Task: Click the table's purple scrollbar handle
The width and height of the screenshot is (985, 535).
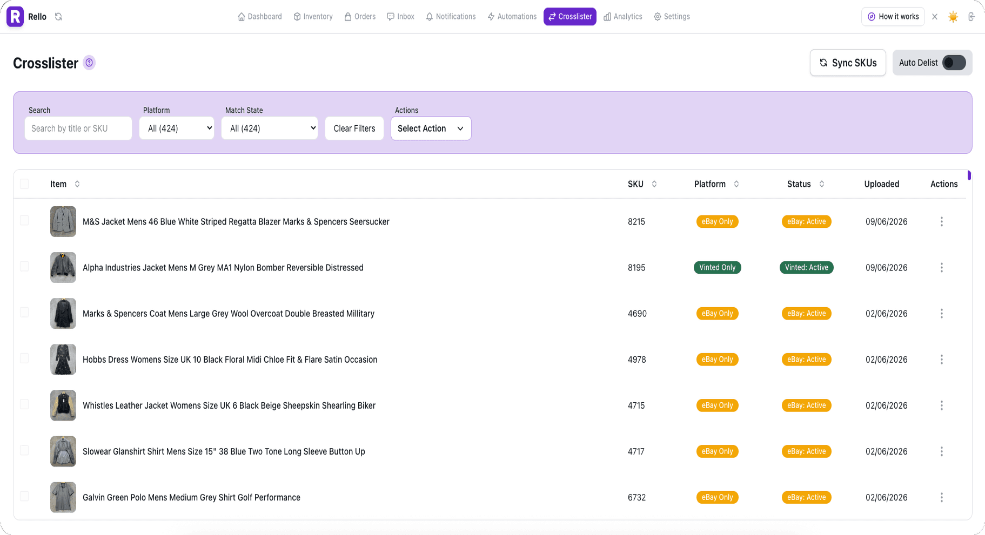Action: [x=969, y=175]
